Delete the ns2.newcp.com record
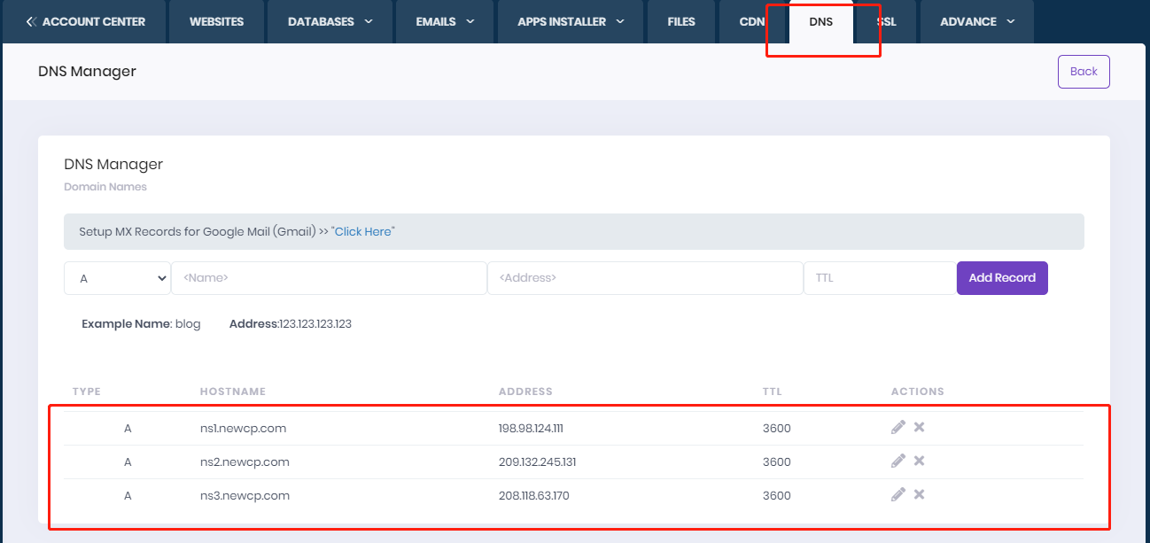1150x543 pixels. (919, 461)
